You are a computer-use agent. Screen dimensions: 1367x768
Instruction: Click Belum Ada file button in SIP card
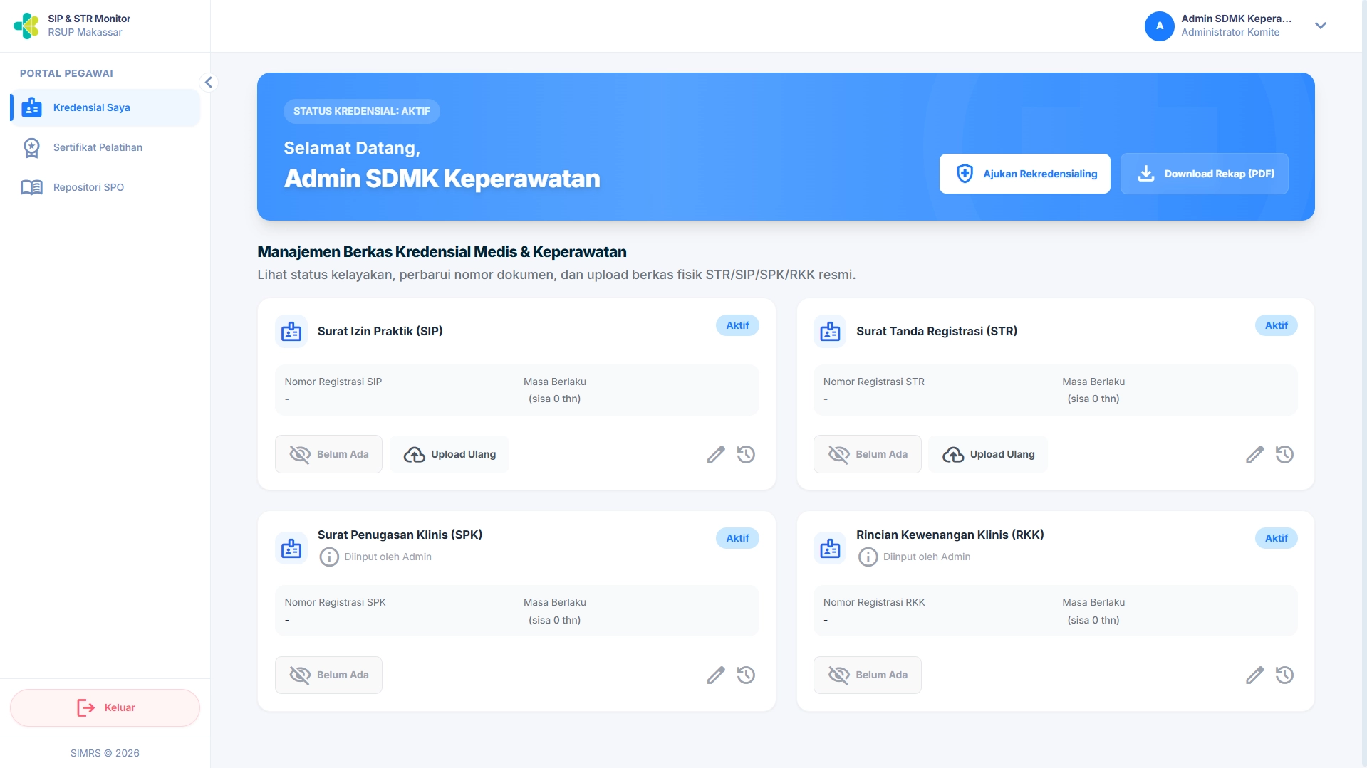[x=328, y=454]
